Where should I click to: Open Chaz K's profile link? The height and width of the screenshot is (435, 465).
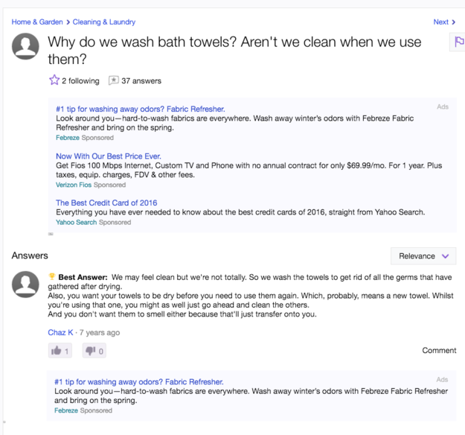(x=60, y=332)
